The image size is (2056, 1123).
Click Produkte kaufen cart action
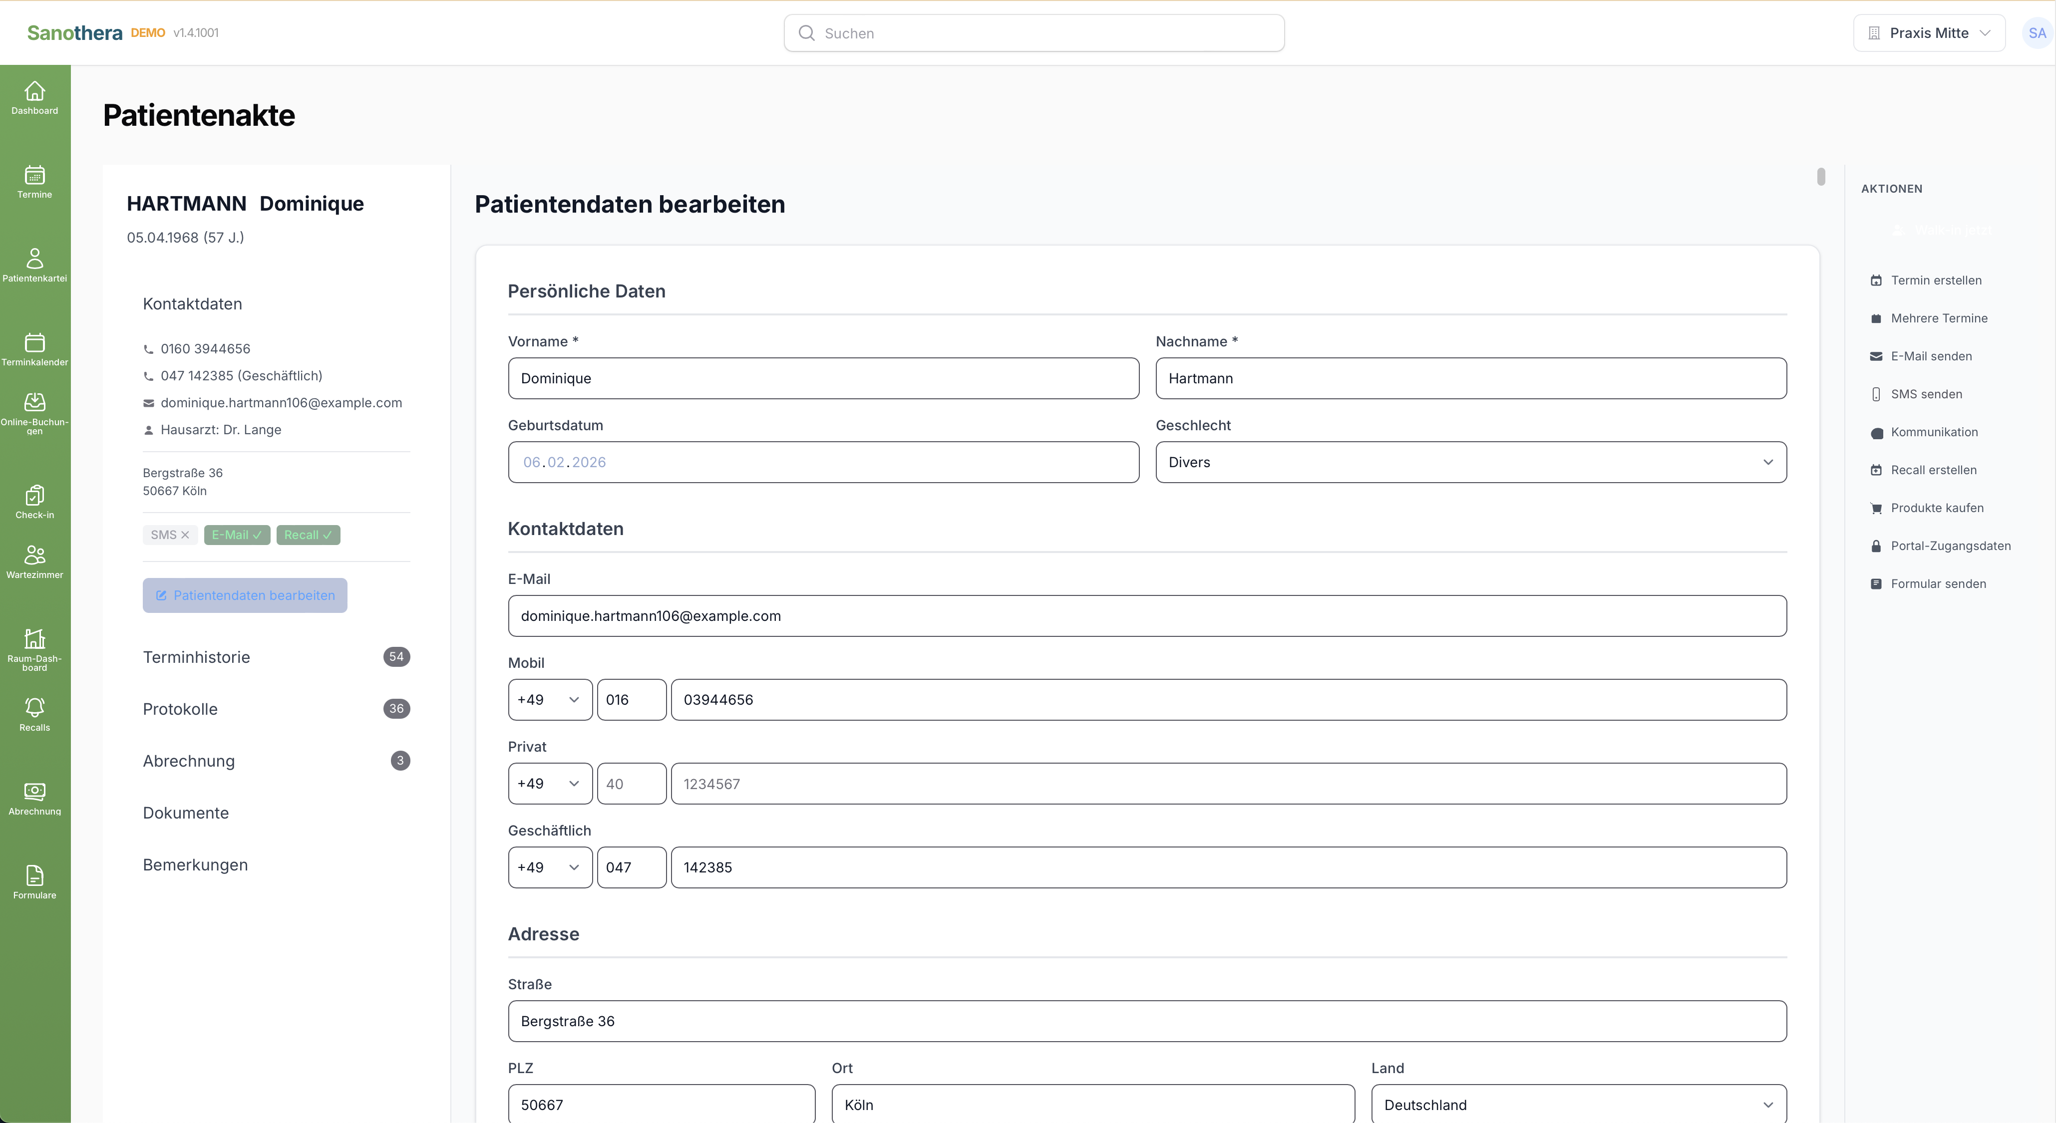[x=1927, y=508]
